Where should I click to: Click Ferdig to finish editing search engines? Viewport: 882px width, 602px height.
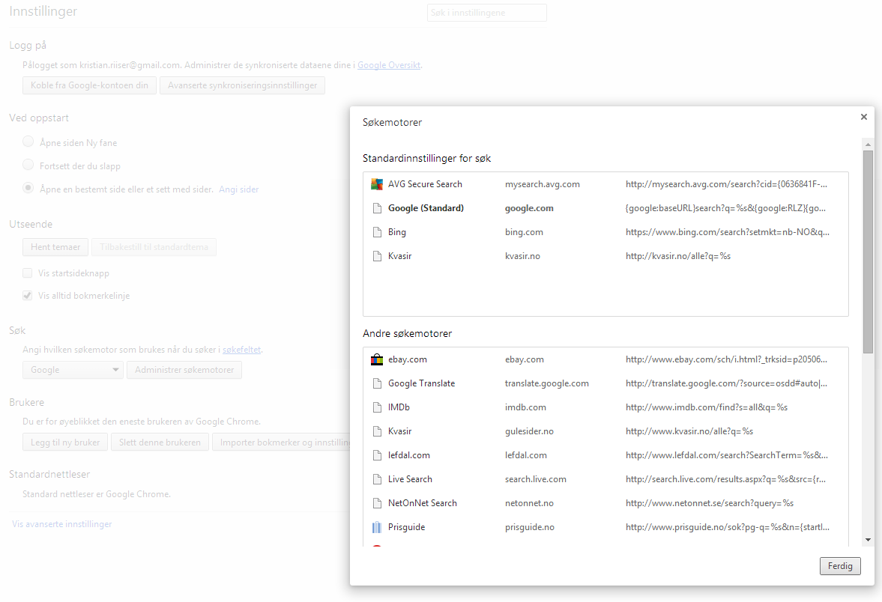pyautogui.click(x=840, y=566)
